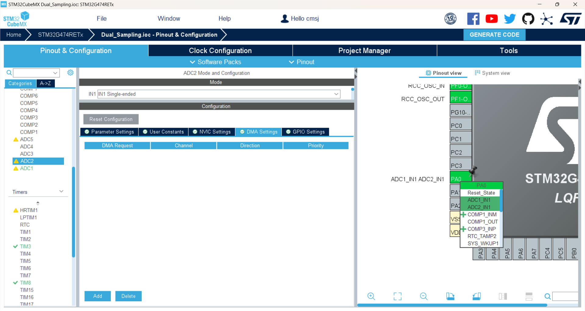Rotate the chip counter-clockwise
Viewport: 585px width, 311px height.
click(477, 296)
